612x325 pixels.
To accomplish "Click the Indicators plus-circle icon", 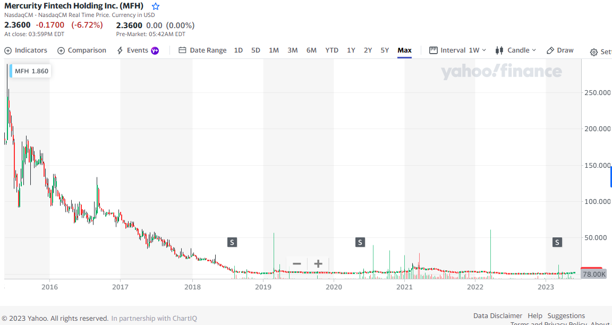I will 8,51.
